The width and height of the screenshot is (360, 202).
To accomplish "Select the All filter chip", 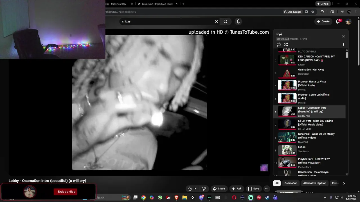I will coord(277,183).
